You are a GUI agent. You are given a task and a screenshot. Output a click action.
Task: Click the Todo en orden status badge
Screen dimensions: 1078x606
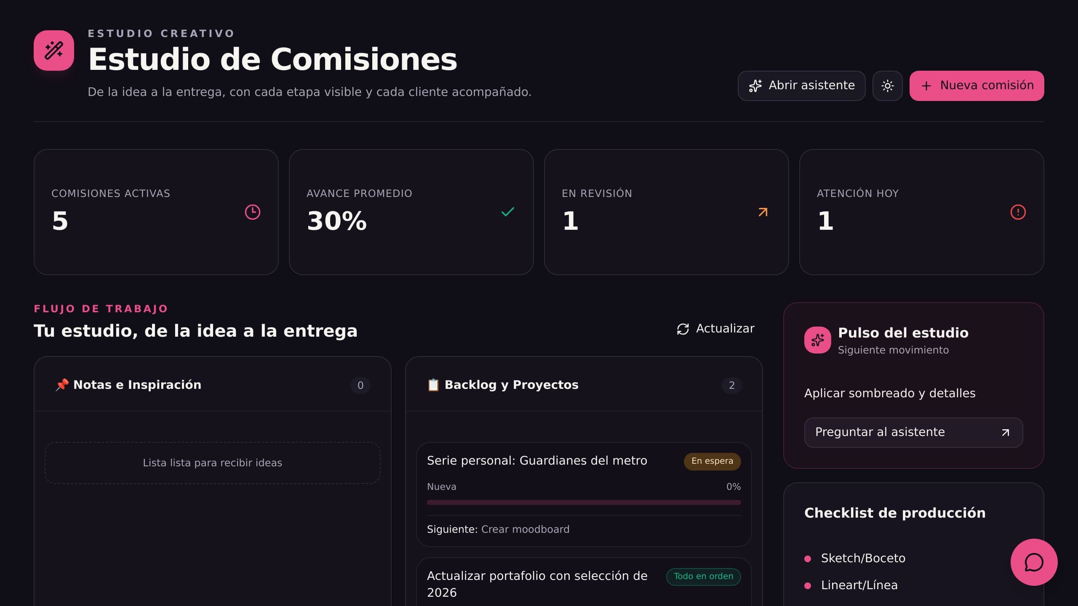pyautogui.click(x=703, y=577)
